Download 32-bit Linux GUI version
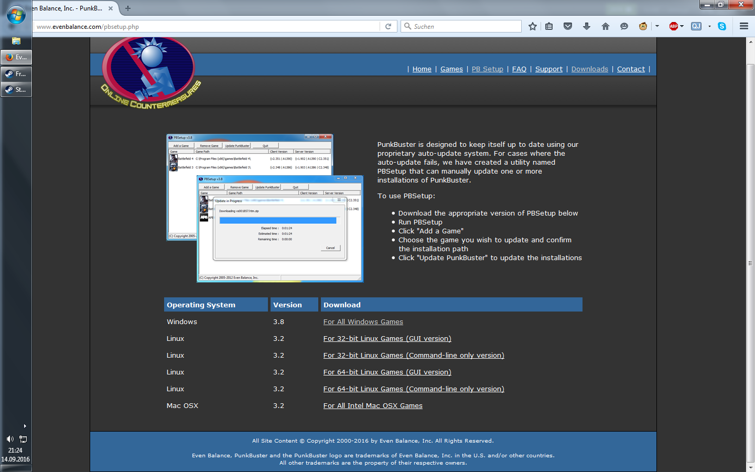 387,339
